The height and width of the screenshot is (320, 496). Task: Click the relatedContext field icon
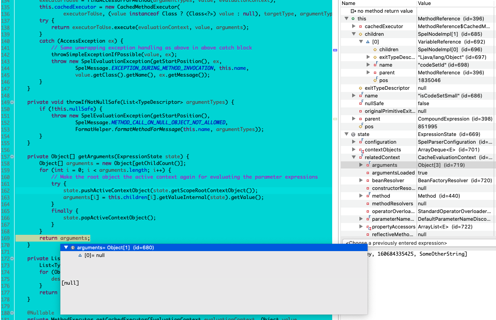361,157
